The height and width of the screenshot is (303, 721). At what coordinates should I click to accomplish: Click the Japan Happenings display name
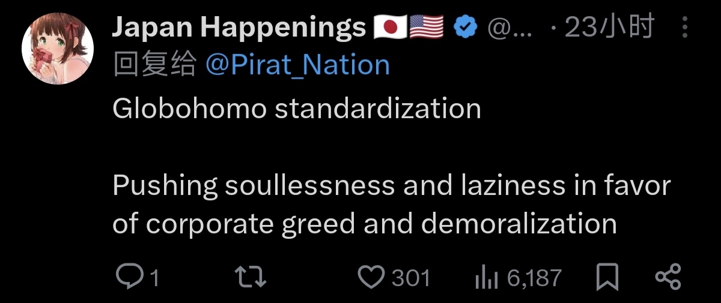pos(239,28)
